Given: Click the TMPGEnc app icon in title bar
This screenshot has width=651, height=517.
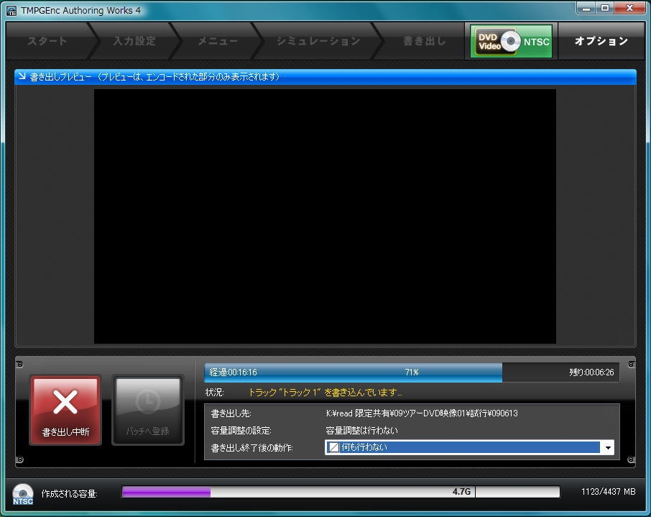Looking at the screenshot, I should point(11,10).
